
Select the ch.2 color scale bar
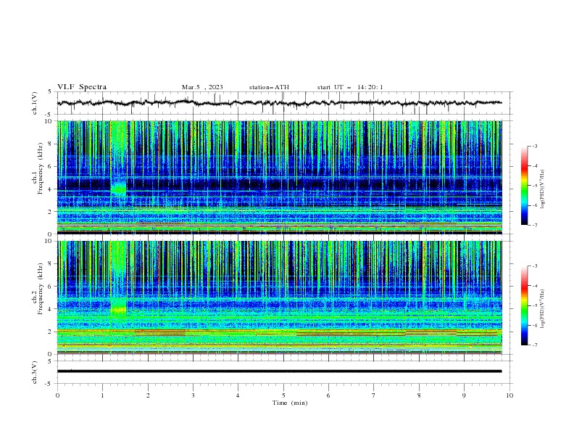coord(525,305)
